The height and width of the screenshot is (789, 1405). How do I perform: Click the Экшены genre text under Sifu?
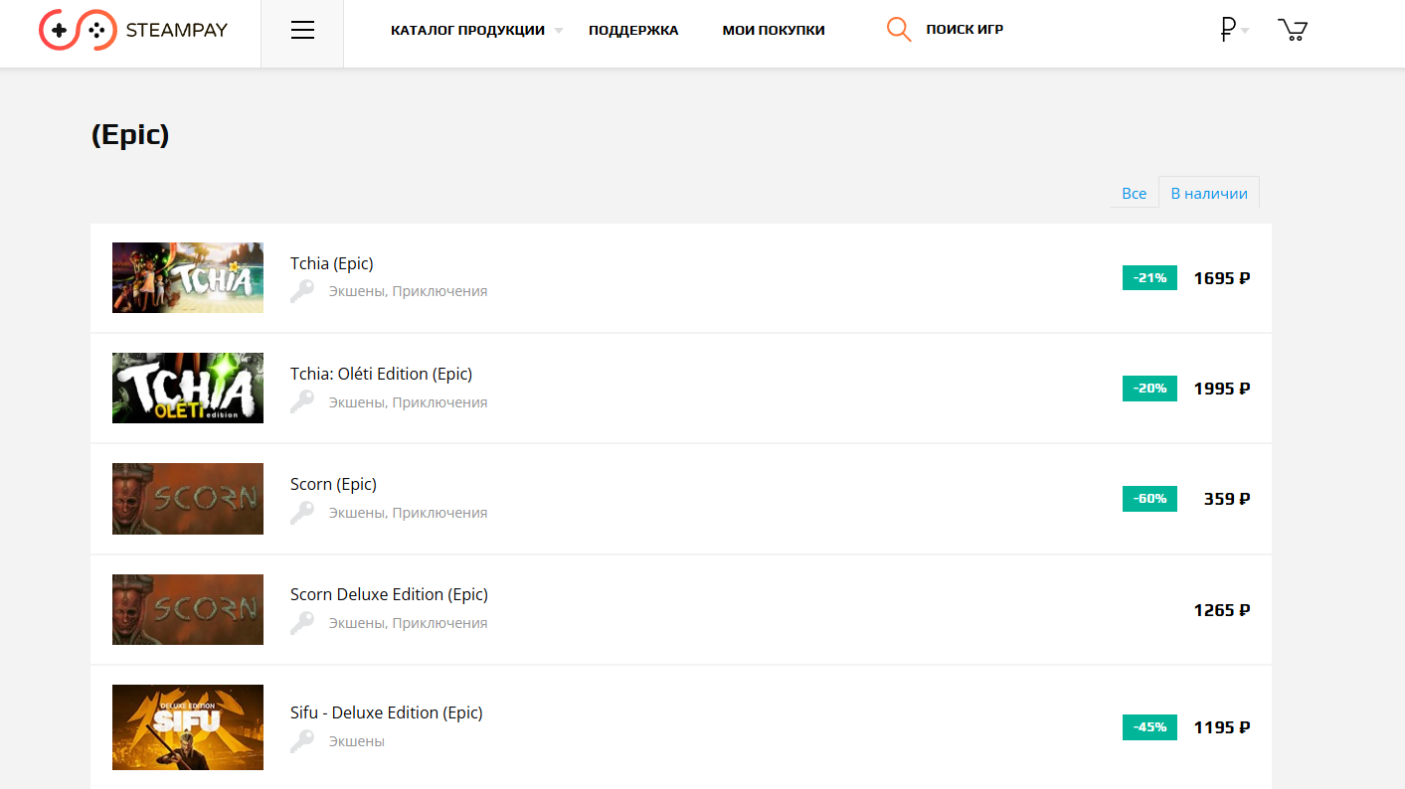(x=357, y=741)
